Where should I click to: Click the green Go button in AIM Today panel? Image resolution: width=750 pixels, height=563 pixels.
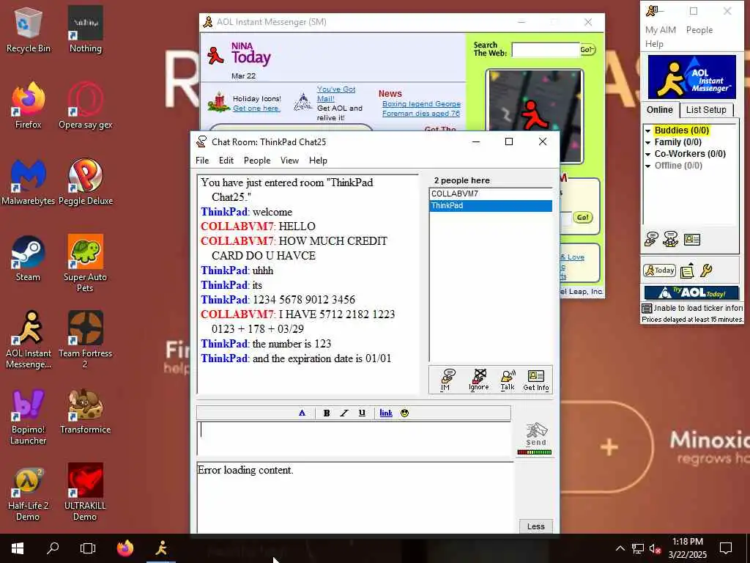point(582,217)
